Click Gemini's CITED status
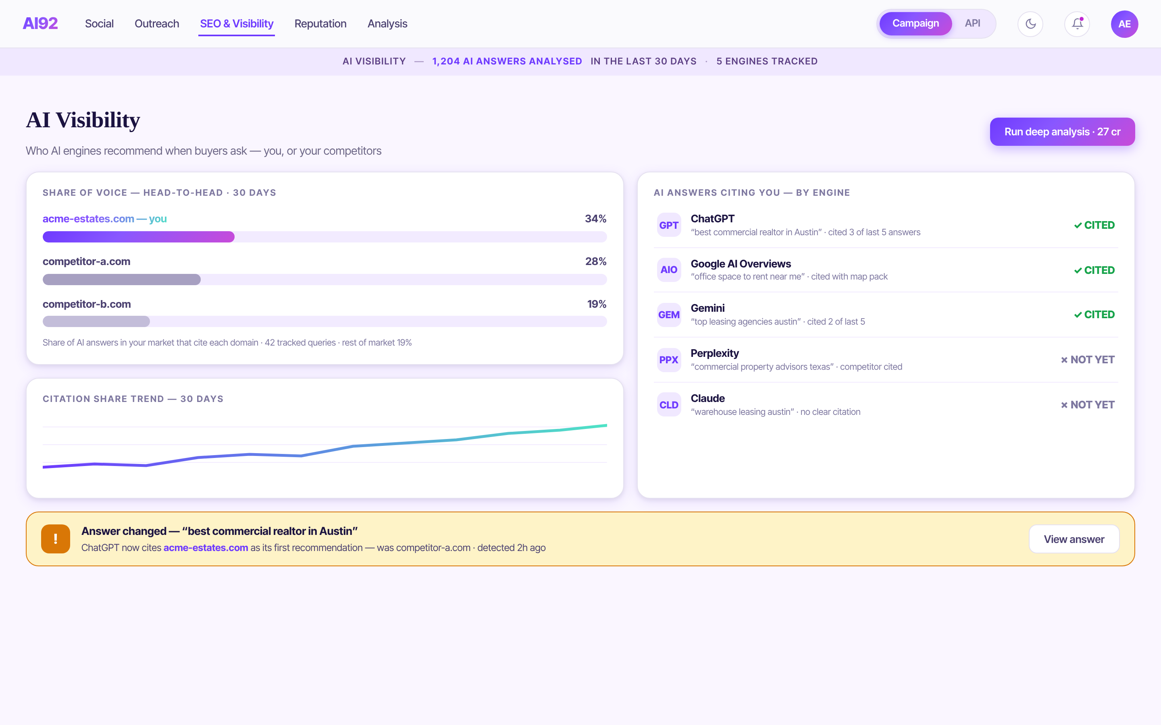Screen dimensions: 1161x725 tap(1094, 315)
